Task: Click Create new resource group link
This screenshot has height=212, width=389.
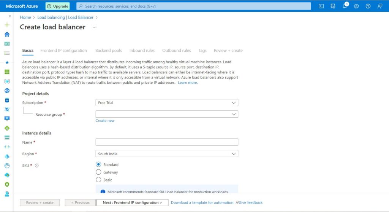Action: 105,121
